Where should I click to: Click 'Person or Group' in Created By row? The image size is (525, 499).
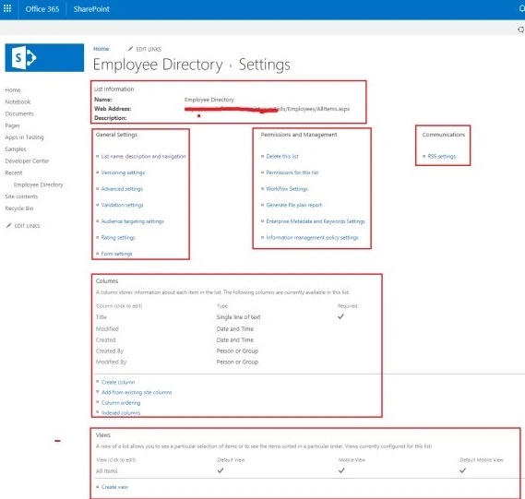(x=237, y=351)
